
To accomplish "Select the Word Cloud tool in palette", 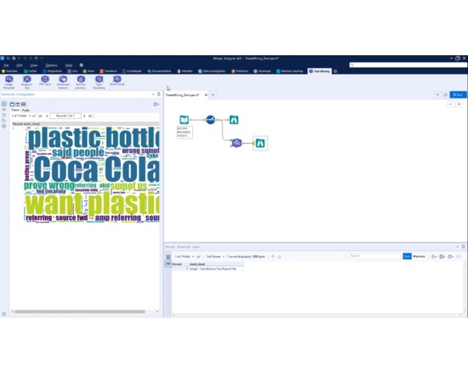I will [x=117, y=79].
